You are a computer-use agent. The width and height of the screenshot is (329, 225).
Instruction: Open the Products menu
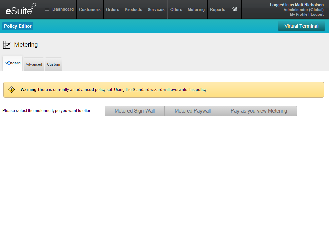click(x=133, y=10)
